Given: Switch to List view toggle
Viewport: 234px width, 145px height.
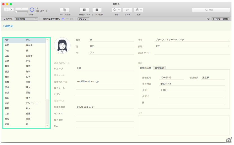Looking at the screenshot, I should click(x=67, y=19).
